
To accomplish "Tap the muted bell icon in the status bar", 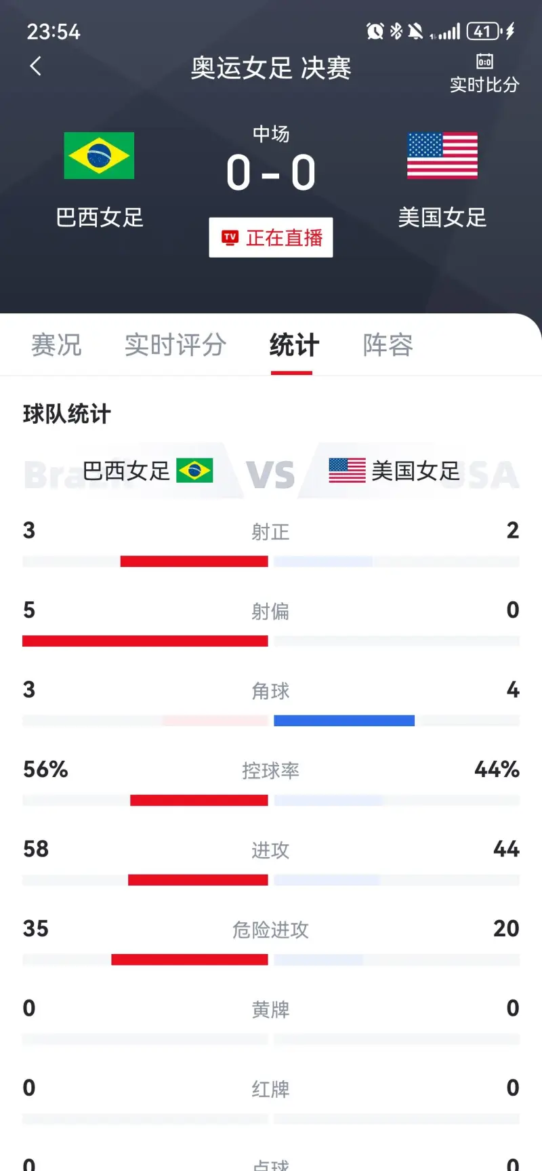I will [x=416, y=31].
